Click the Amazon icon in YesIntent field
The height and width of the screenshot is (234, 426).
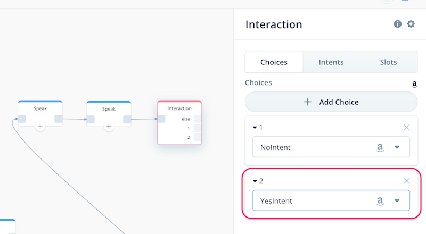380,201
